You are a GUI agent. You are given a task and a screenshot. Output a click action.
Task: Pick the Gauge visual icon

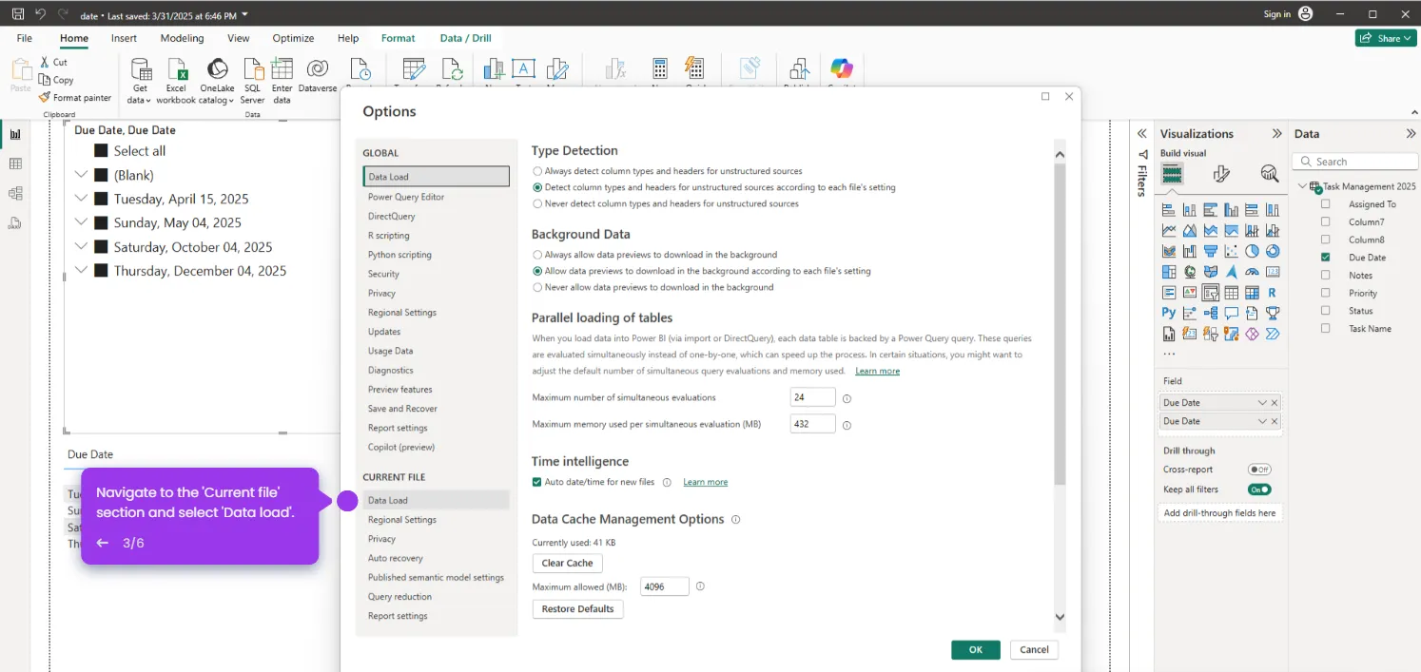click(x=1252, y=272)
